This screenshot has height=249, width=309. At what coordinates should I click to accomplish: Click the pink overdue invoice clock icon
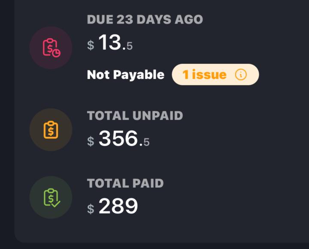coord(51,48)
